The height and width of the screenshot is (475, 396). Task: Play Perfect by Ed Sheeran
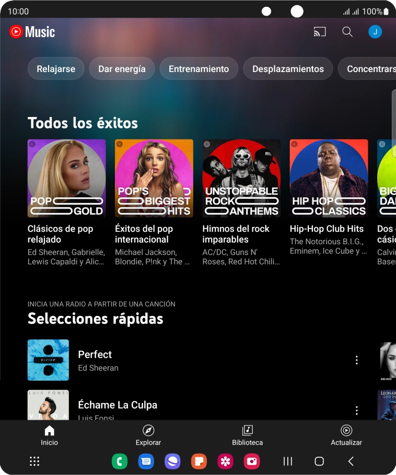(95, 360)
